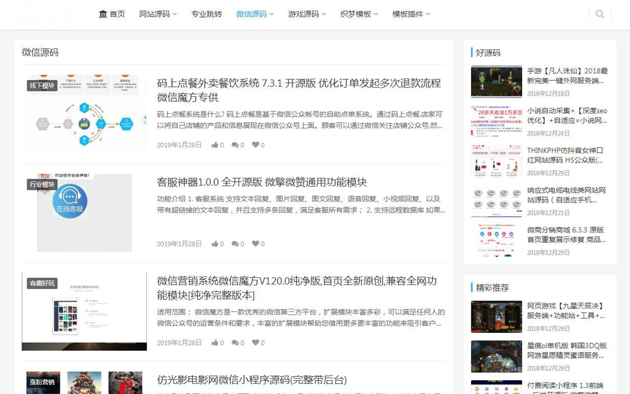Open sidebar link 手游【凡人诛仙】2018最新完美

click(568, 75)
